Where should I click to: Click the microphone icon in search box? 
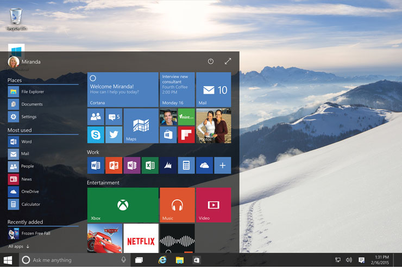click(x=124, y=260)
